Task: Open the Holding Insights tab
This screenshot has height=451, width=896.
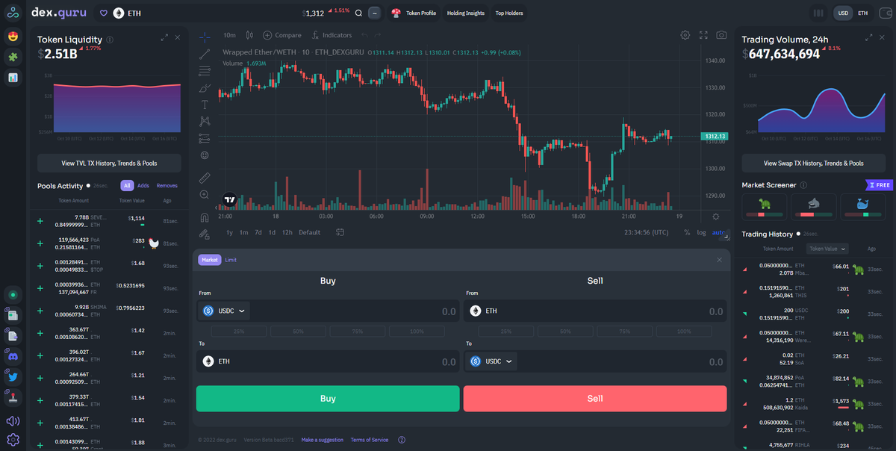Action: click(466, 13)
